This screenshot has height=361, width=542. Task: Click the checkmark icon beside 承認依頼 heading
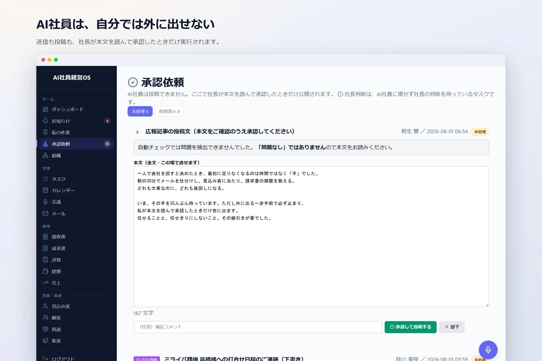point(133,82)
